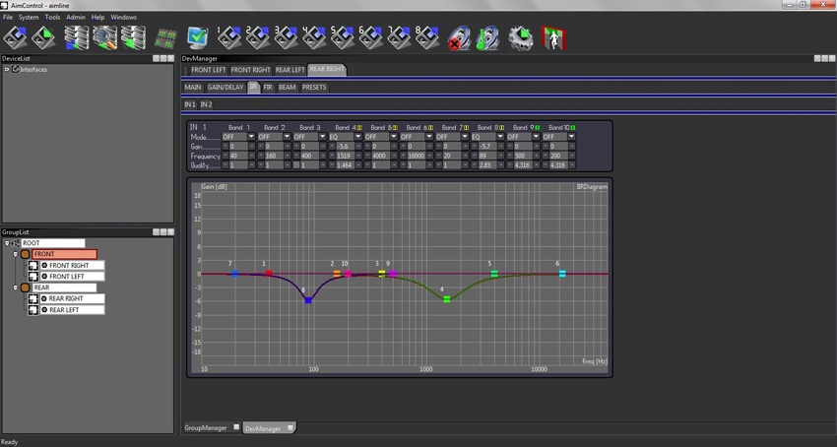The height and width of the screenshot is (447, 837).
Task: Select the numbered device icon 4
Action: coord(314,38)
